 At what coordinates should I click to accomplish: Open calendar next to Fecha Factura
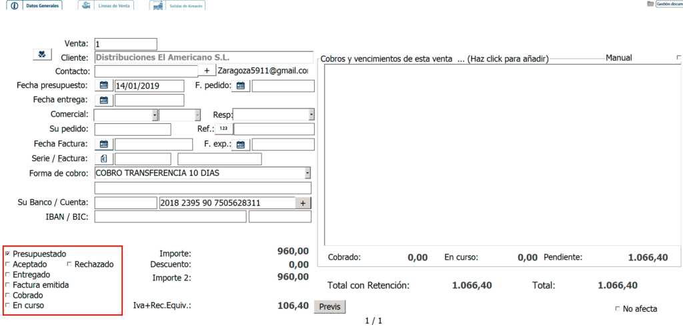click(x=104, y=145)
